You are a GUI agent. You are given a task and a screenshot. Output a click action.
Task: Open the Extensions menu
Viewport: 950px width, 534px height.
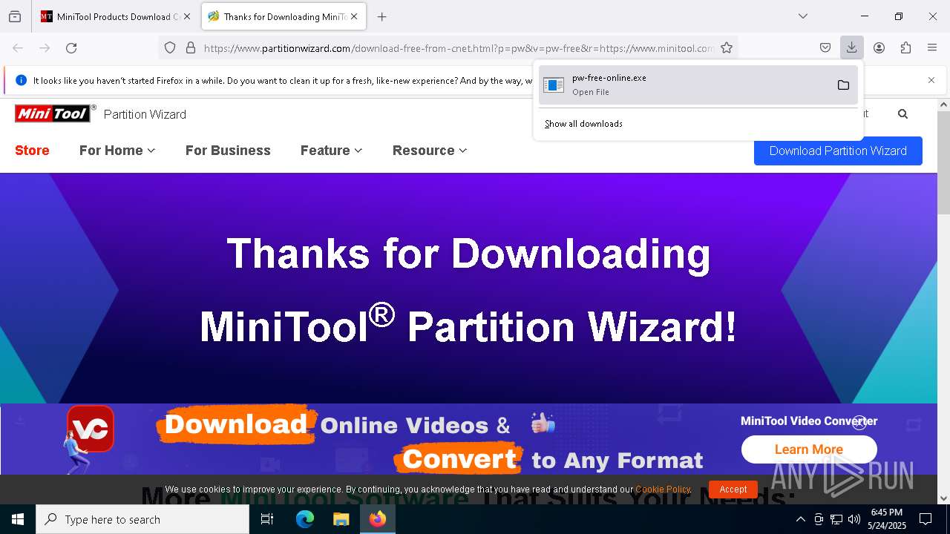(905, 48)
